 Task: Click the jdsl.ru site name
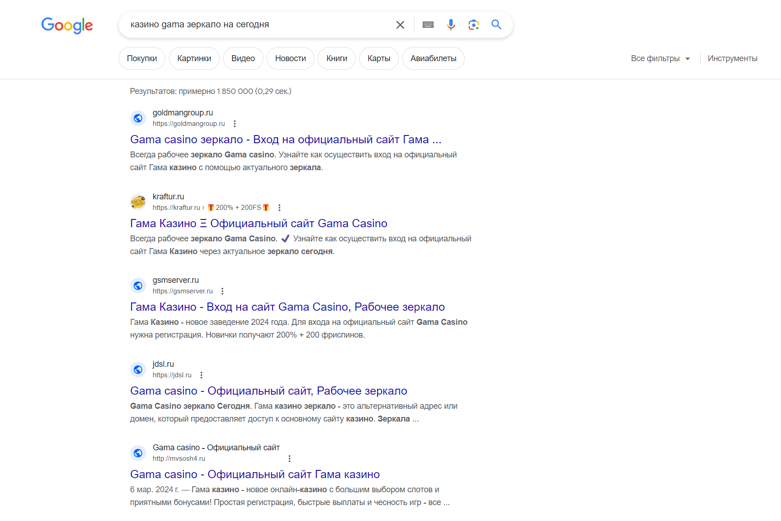tap(163, 364)
